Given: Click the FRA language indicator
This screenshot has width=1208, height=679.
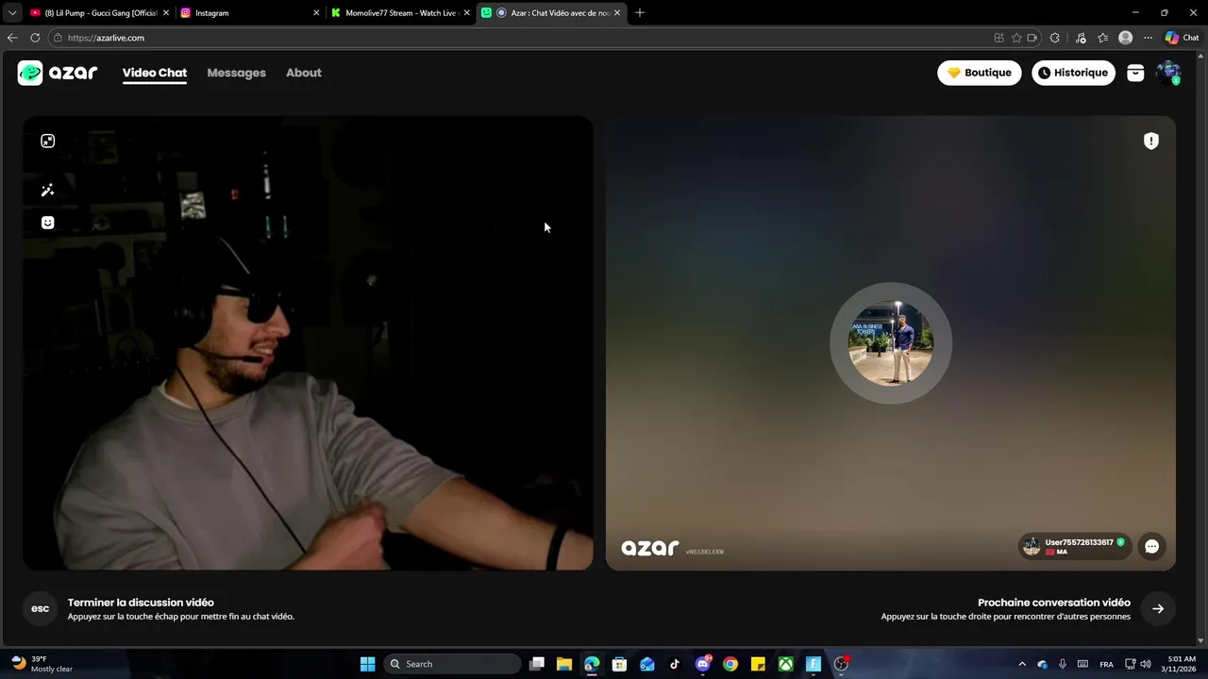Looking at the screenshot, I should click(x=1106, y=664).
